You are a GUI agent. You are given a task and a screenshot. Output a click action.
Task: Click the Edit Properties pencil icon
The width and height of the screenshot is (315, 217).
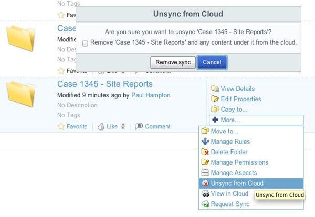[x=215, y=99]
